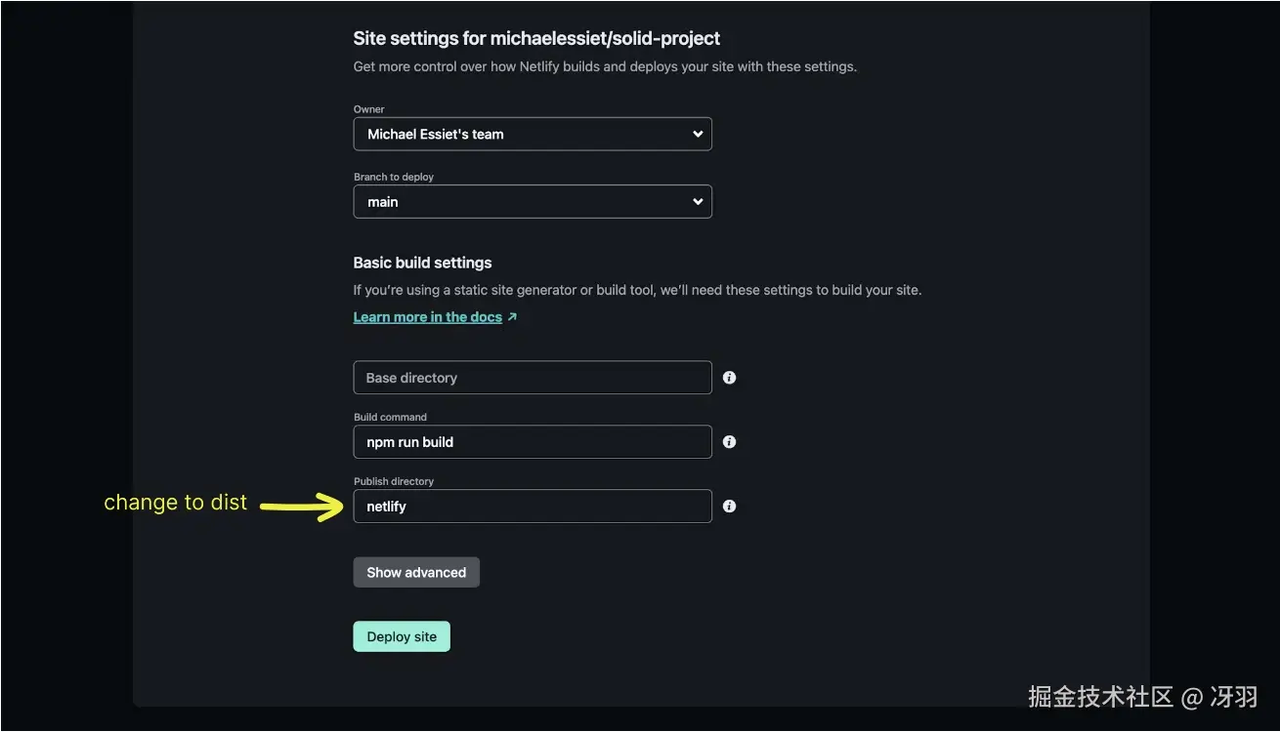Screen dimensions: 1280x732
Task: Open the Owner dropdown showing Michael Essiet's team
Action: tap(532, 135)
